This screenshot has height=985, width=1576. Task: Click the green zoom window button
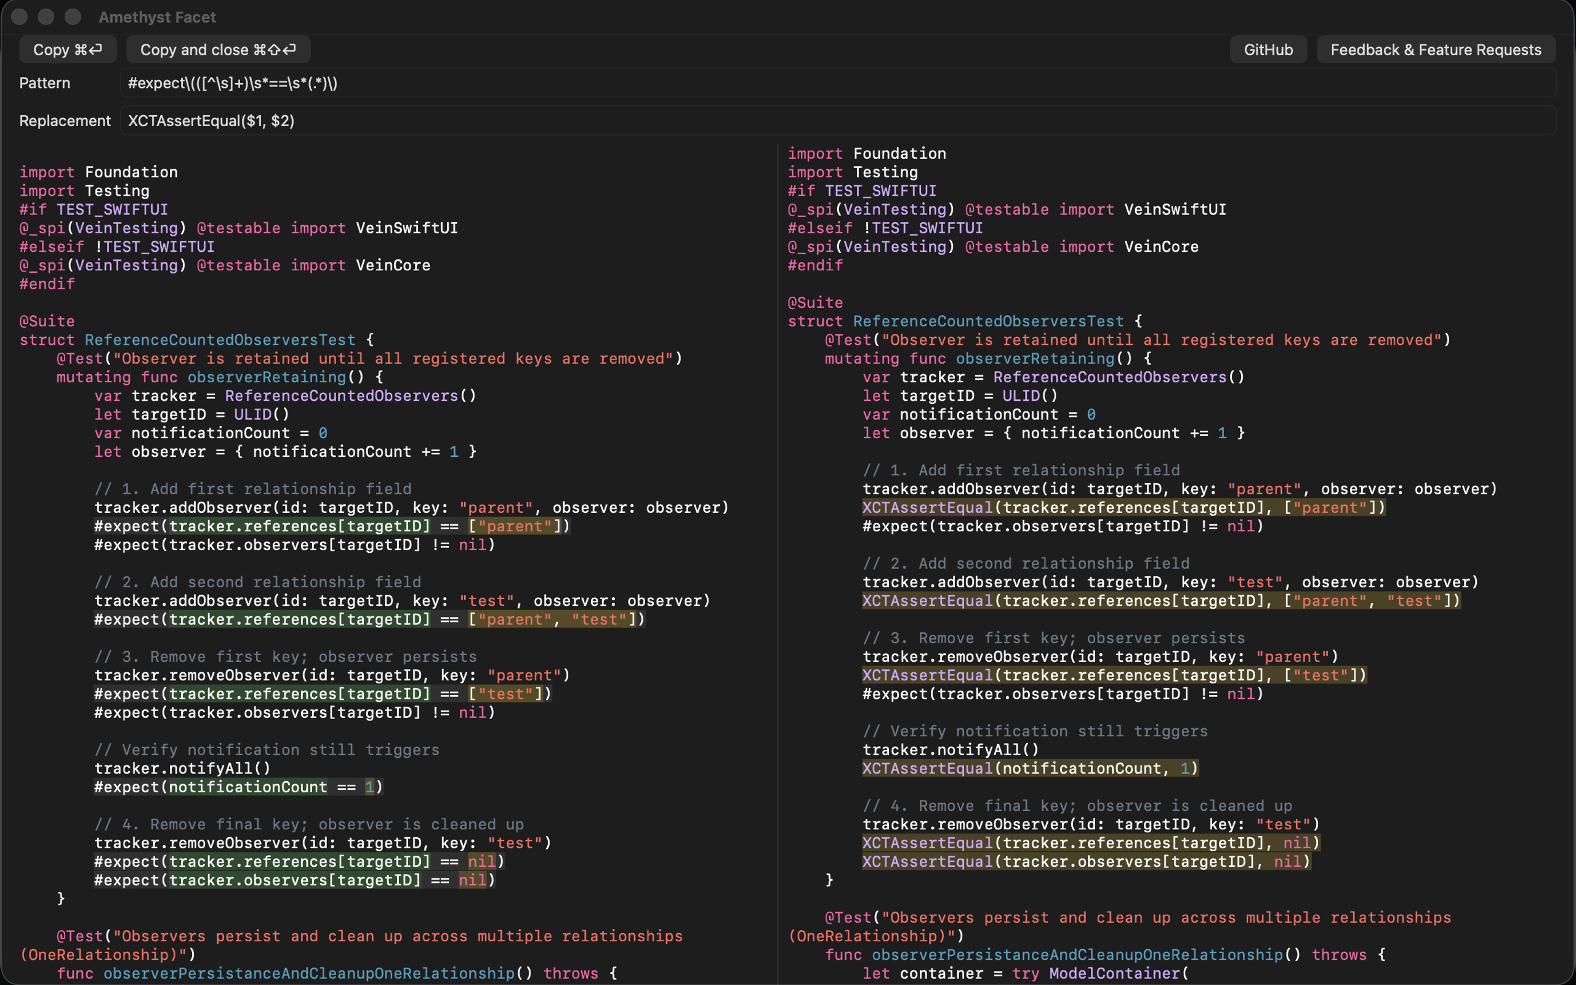click(x=72, y=17)
